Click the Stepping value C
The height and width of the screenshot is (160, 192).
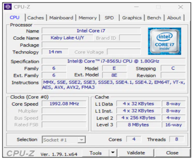click(x=173, y=68)
